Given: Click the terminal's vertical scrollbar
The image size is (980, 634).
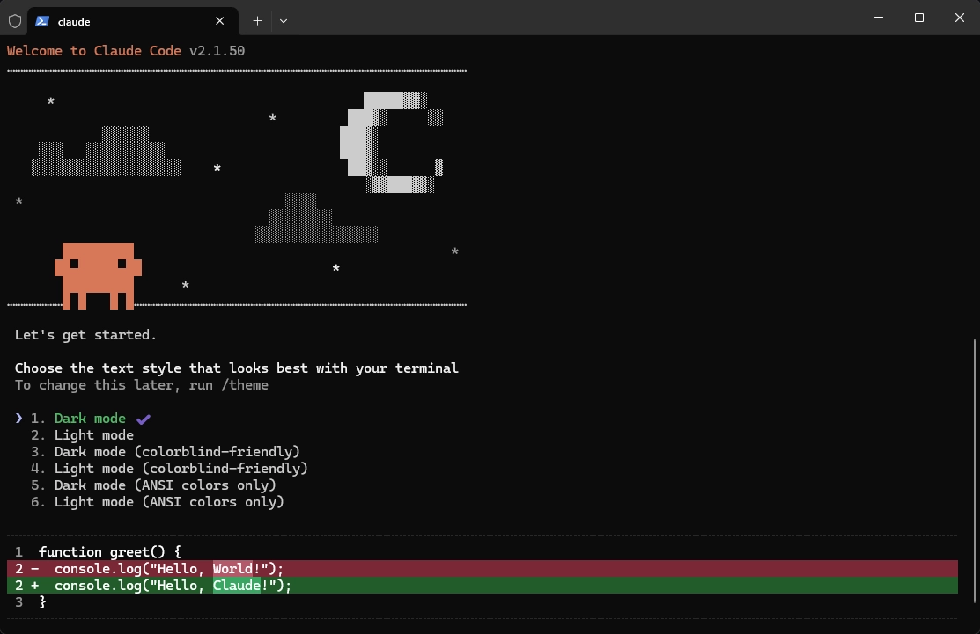Looking at the screenshot, I should [x=974, y=440].
